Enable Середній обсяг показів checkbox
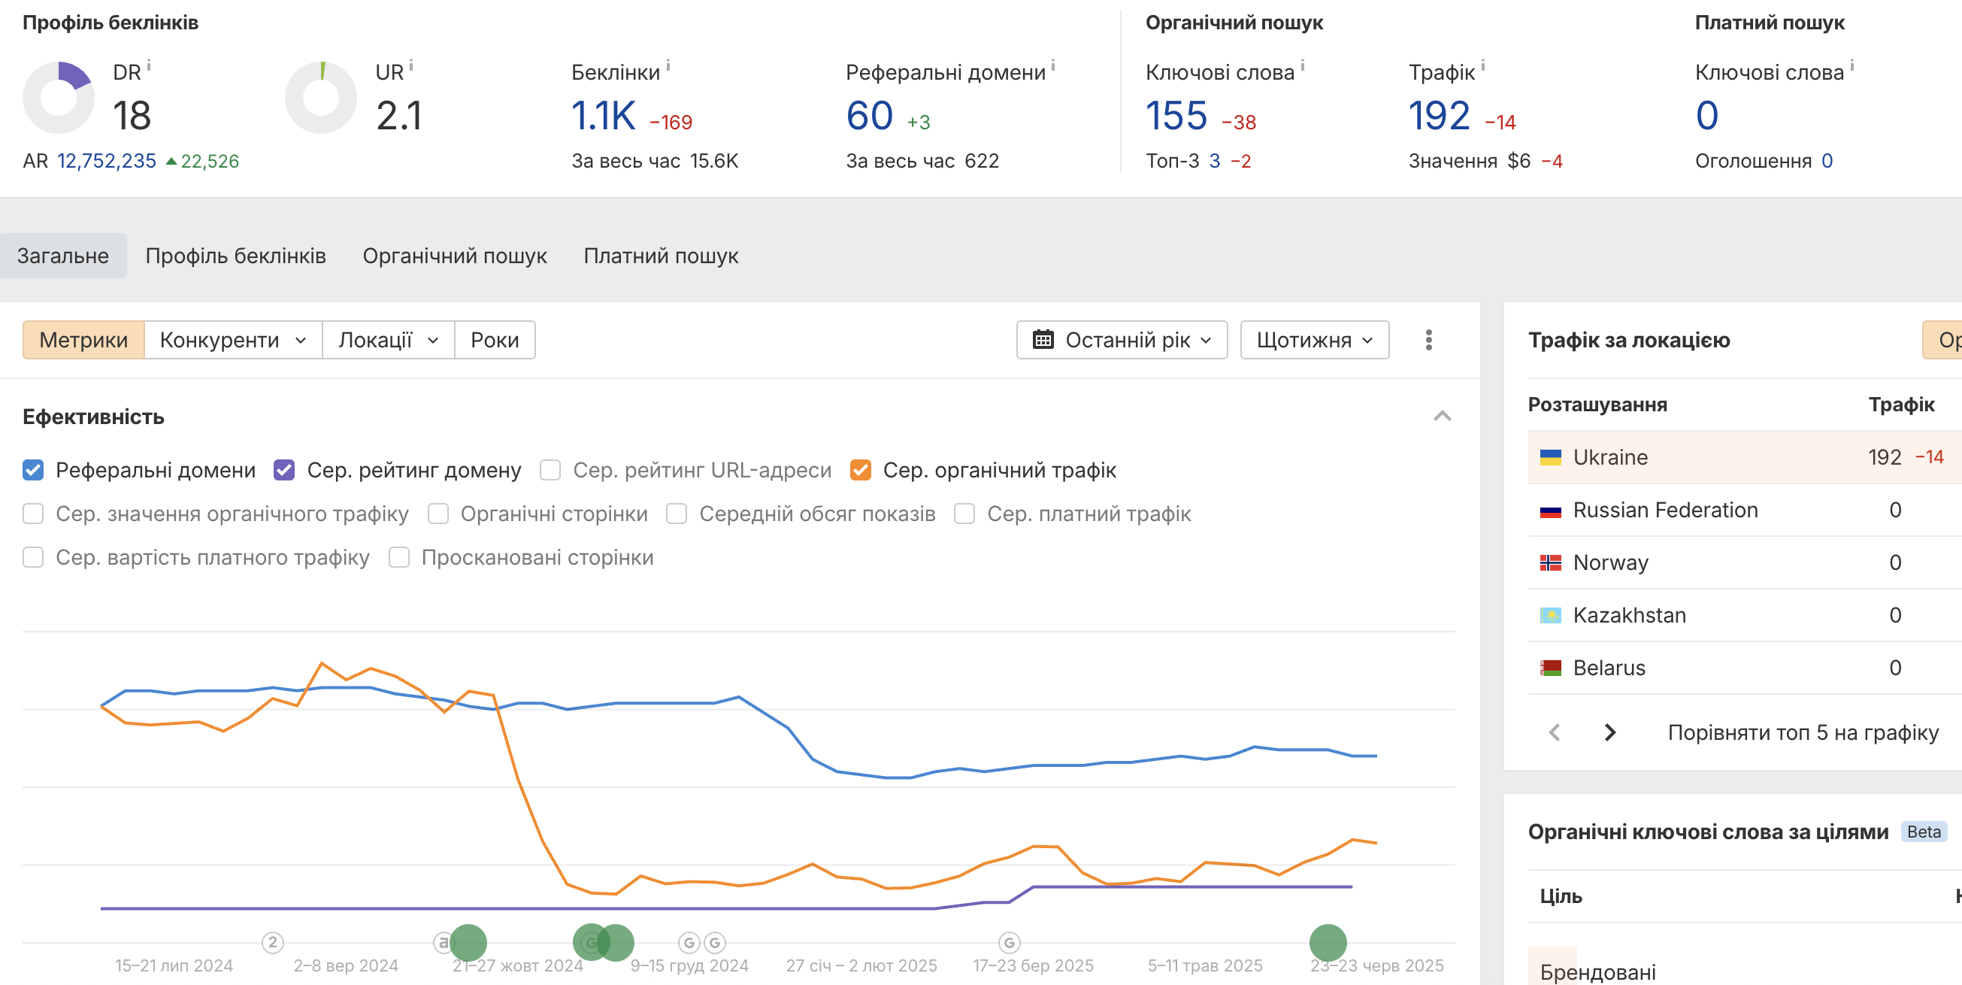 click(x=677, y=514)
